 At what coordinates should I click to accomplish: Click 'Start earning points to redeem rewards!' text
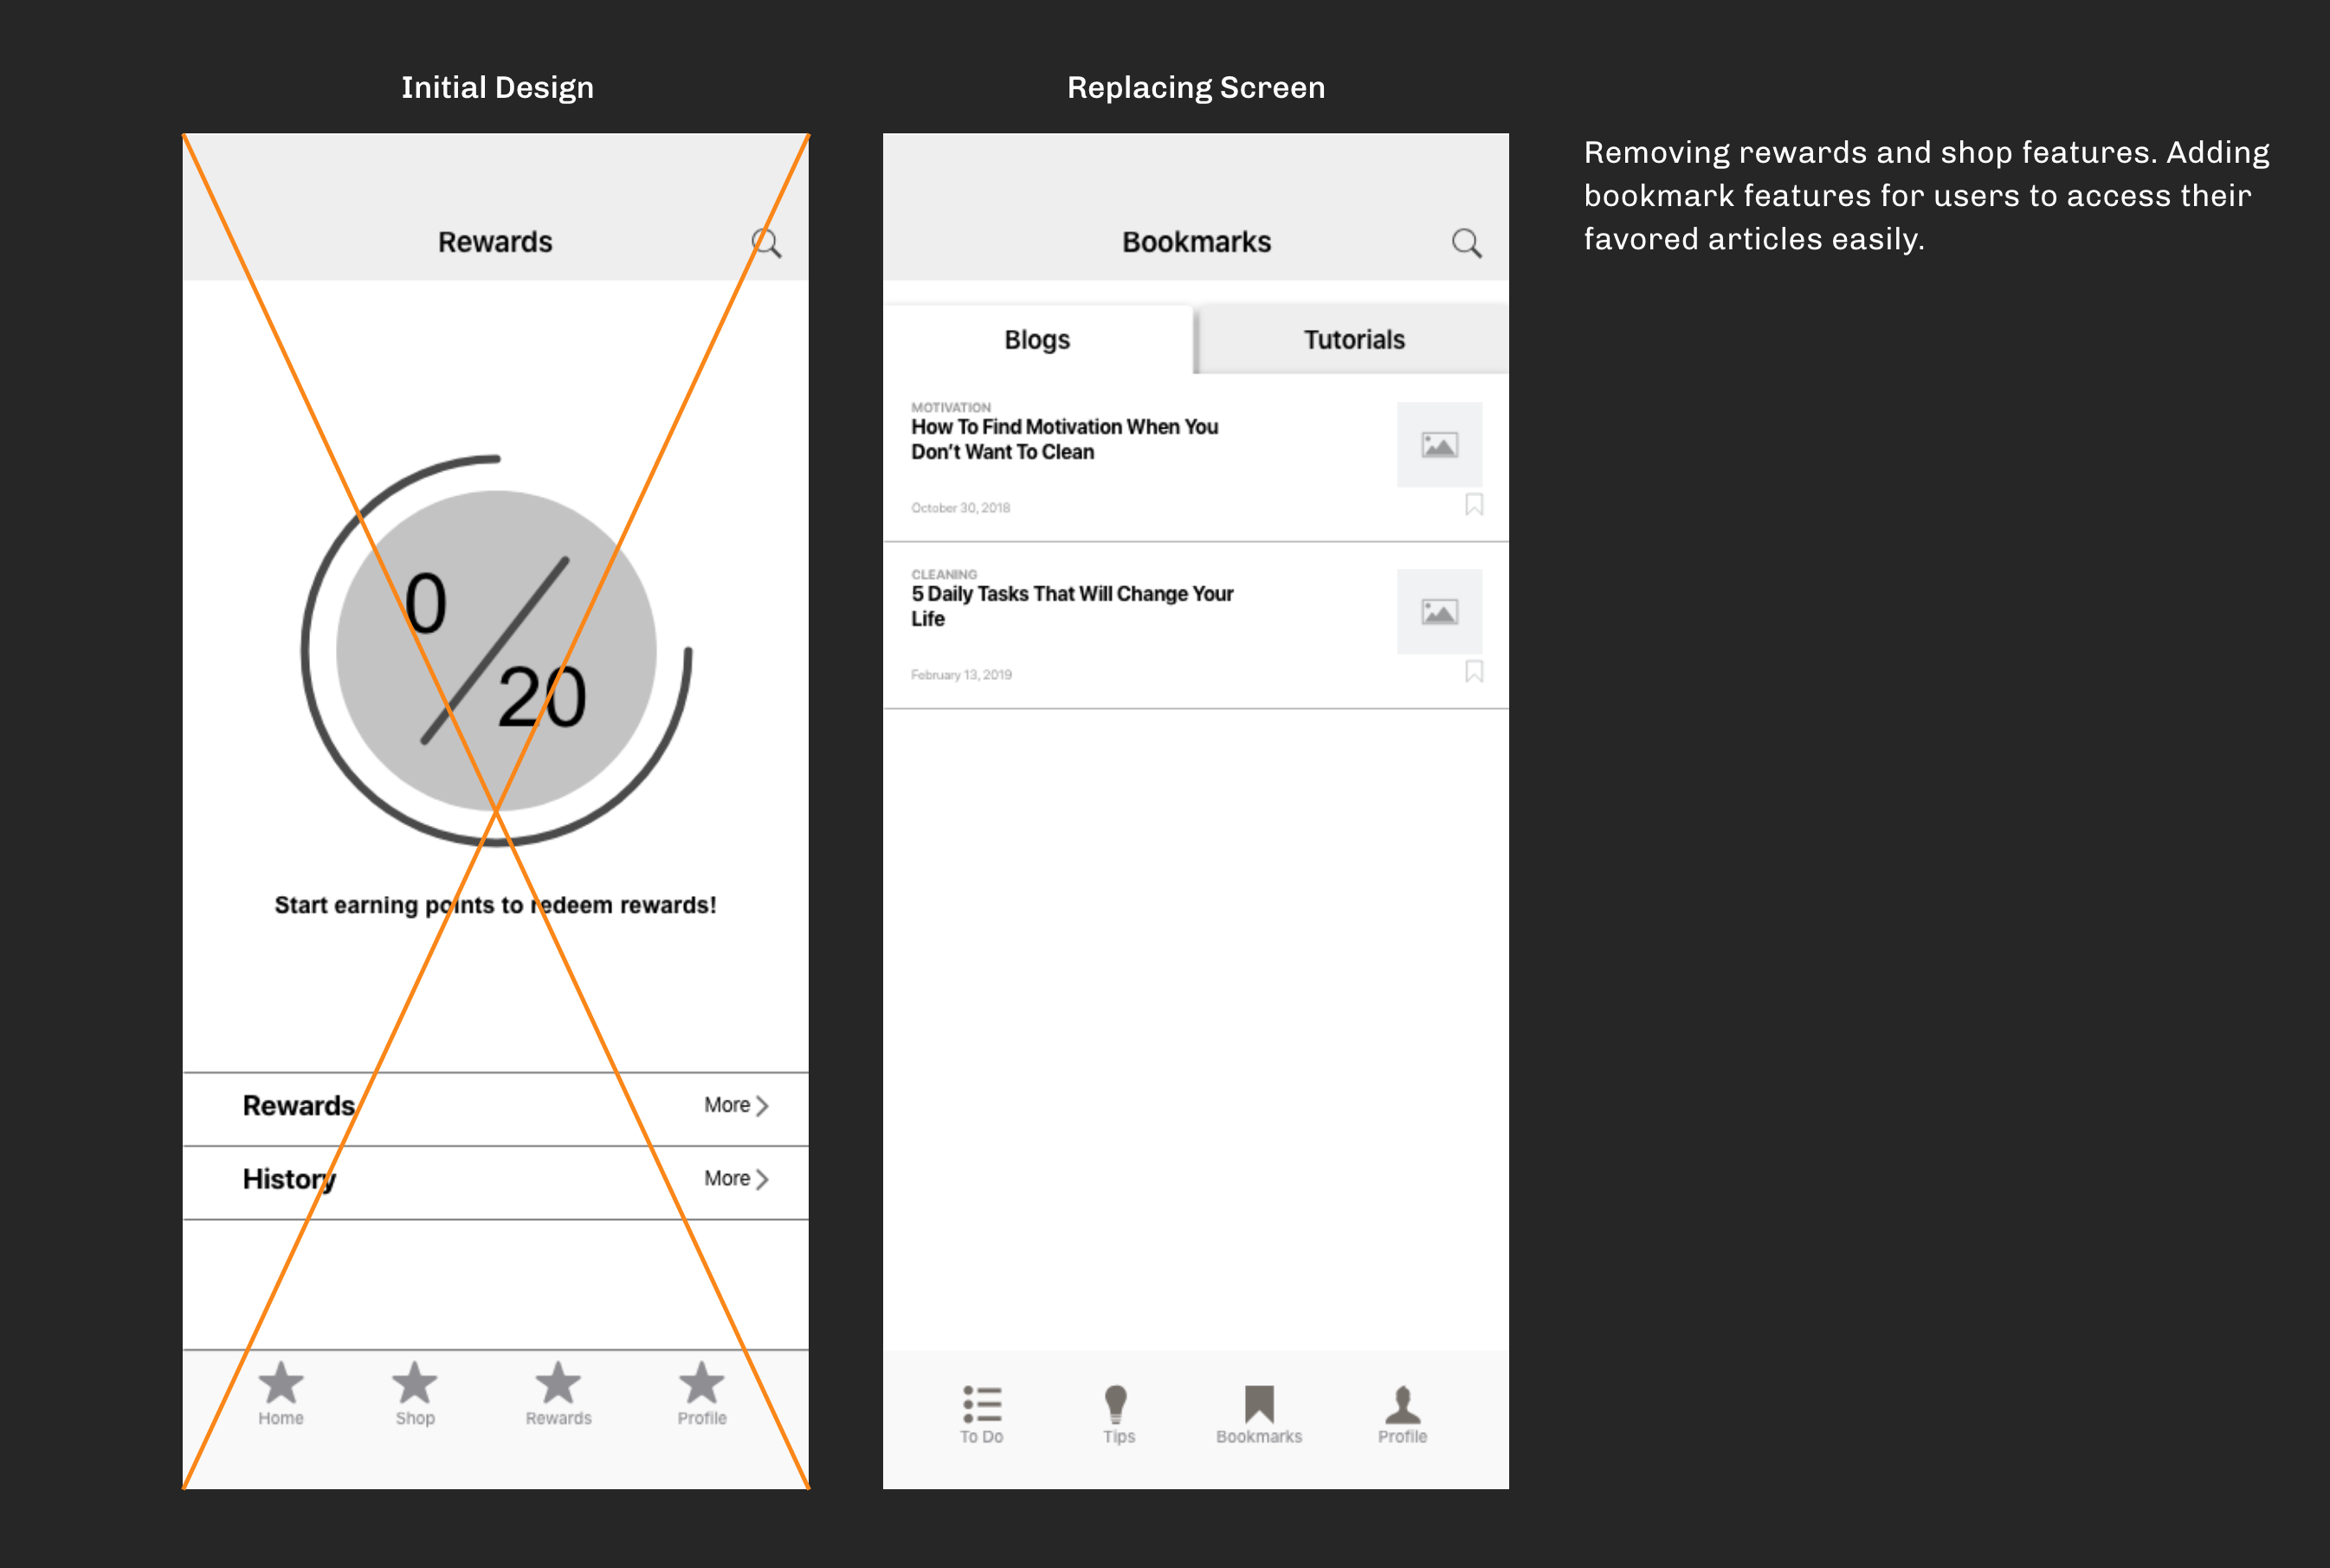click(x=496, y=905)
